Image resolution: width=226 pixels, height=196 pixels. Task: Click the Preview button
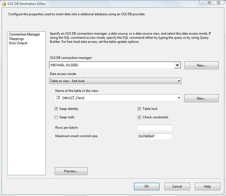71,171
